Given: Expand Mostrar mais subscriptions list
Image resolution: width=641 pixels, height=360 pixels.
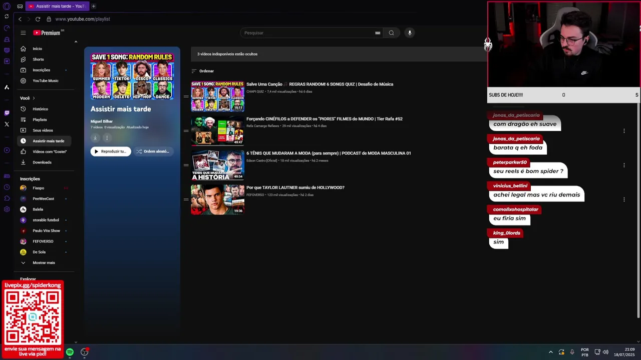Looking at the screenshot, I should pos(45,262).
